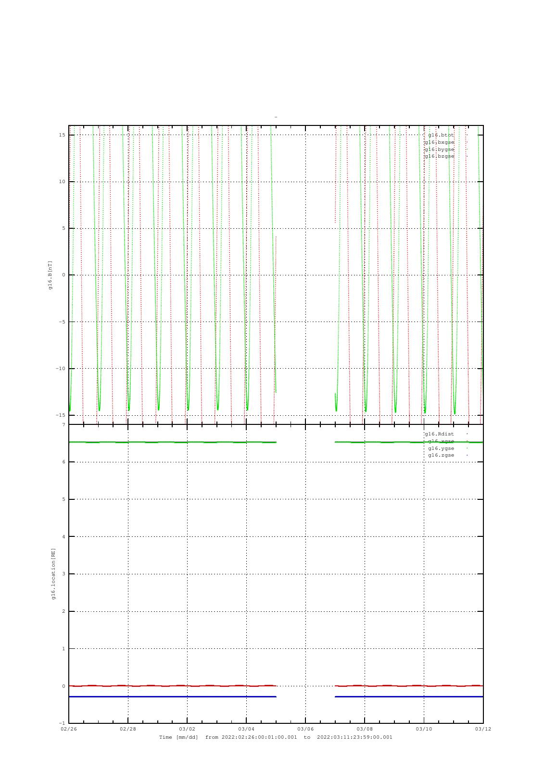The height and width of the screenshot is (769, 544).
Task: Click the g16.B[nT] y-axis title
Action: [51, 275]
